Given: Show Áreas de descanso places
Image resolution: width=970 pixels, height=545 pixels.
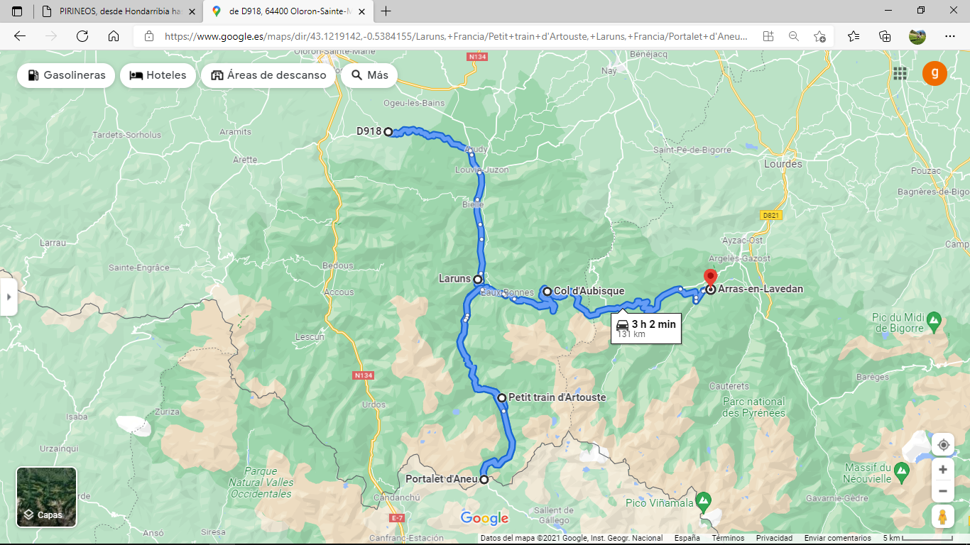Looking at the screenshot, I should pyautogui.click(x=268, y=75).
